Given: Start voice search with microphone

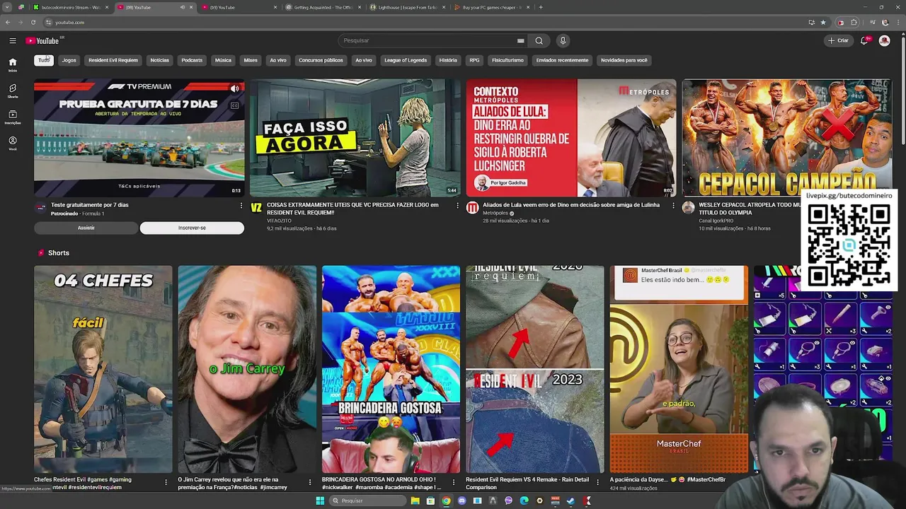Looking at the screenshot, I should [563, 40].
